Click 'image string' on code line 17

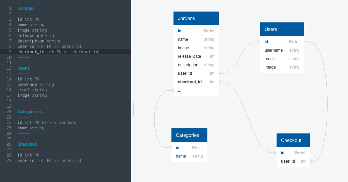coord(32,95)
